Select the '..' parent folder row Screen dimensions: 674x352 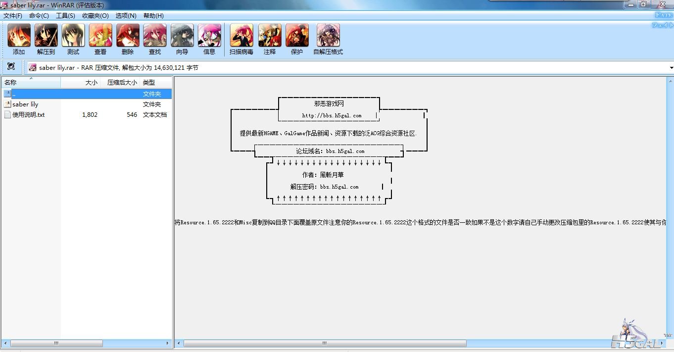pos(87,94)
